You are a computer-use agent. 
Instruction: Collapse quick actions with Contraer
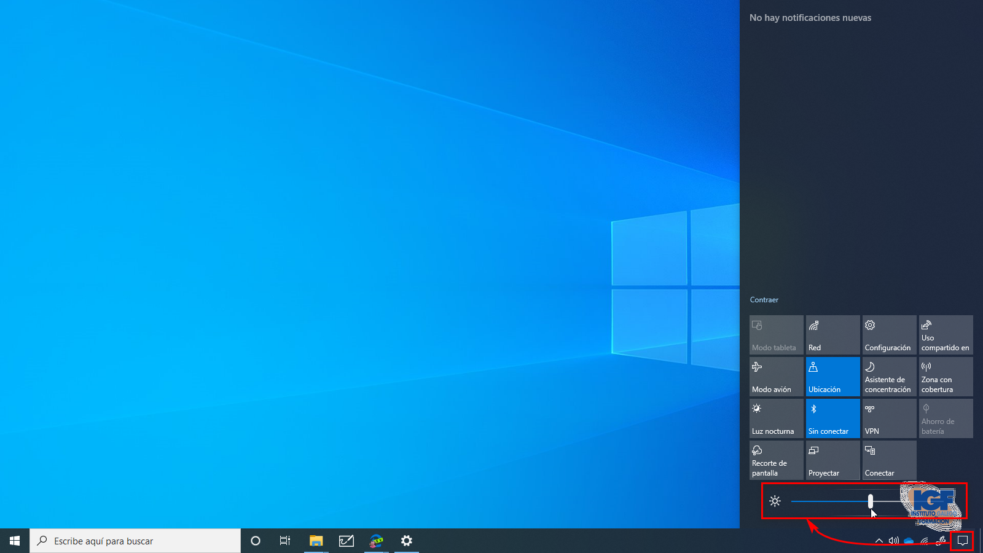point(764,300)
